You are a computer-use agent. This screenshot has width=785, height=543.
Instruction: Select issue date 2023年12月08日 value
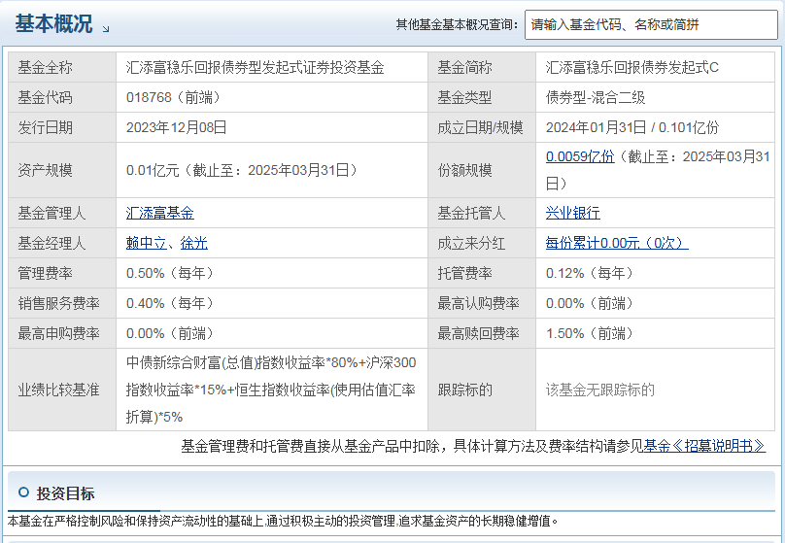pos(176,127)
